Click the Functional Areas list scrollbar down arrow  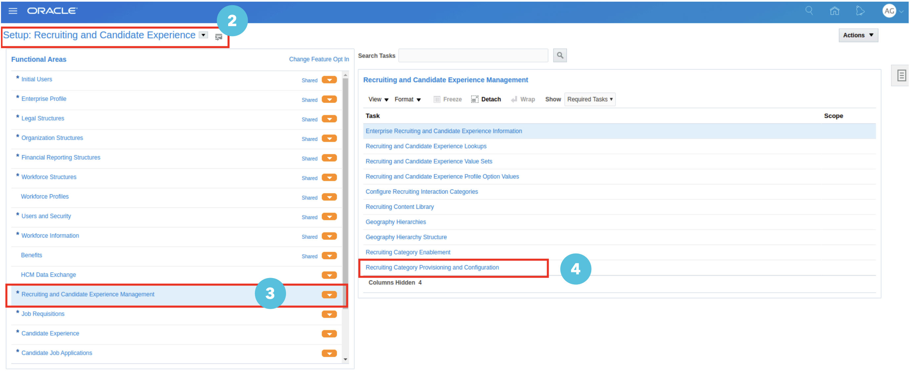click(x=346, y=360)
